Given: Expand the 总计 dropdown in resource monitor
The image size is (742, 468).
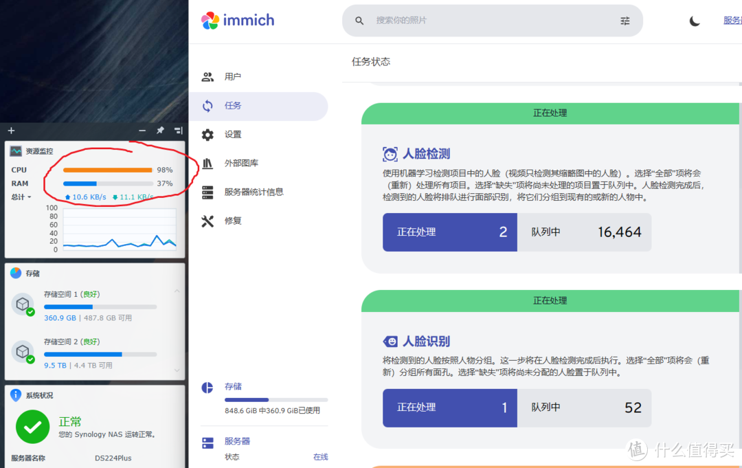Looking at the screenshot, I should click(x=21, y=197).
